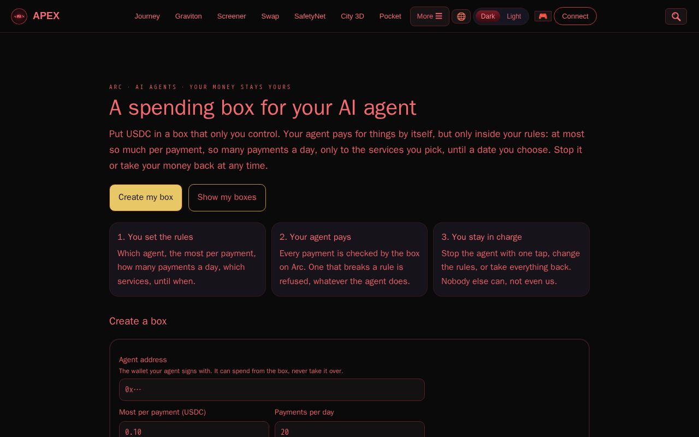Click the Payments per day field
The width and height of the screenshot is (699, 437).
coord(349,429)
